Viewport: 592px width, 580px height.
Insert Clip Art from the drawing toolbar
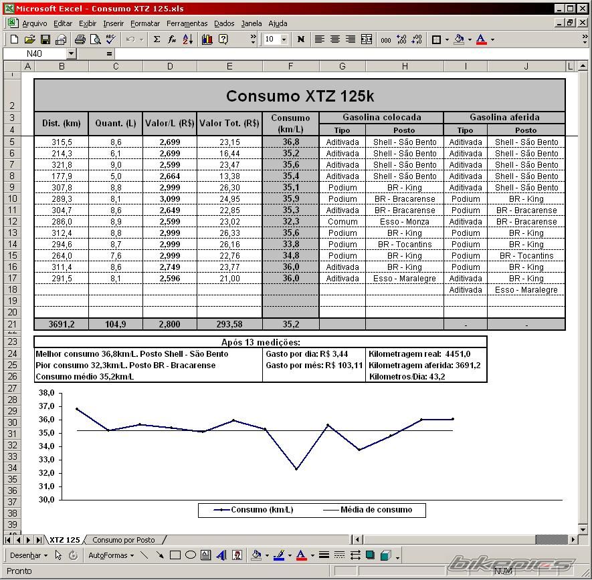click(237, 555)
